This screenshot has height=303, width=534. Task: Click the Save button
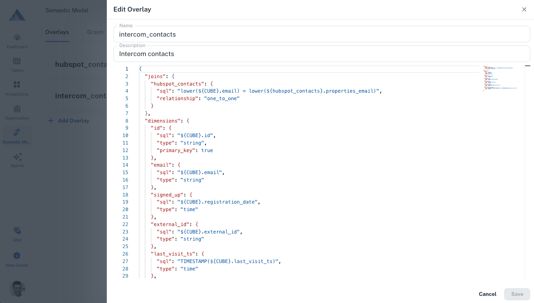click(x=517, y=294)
